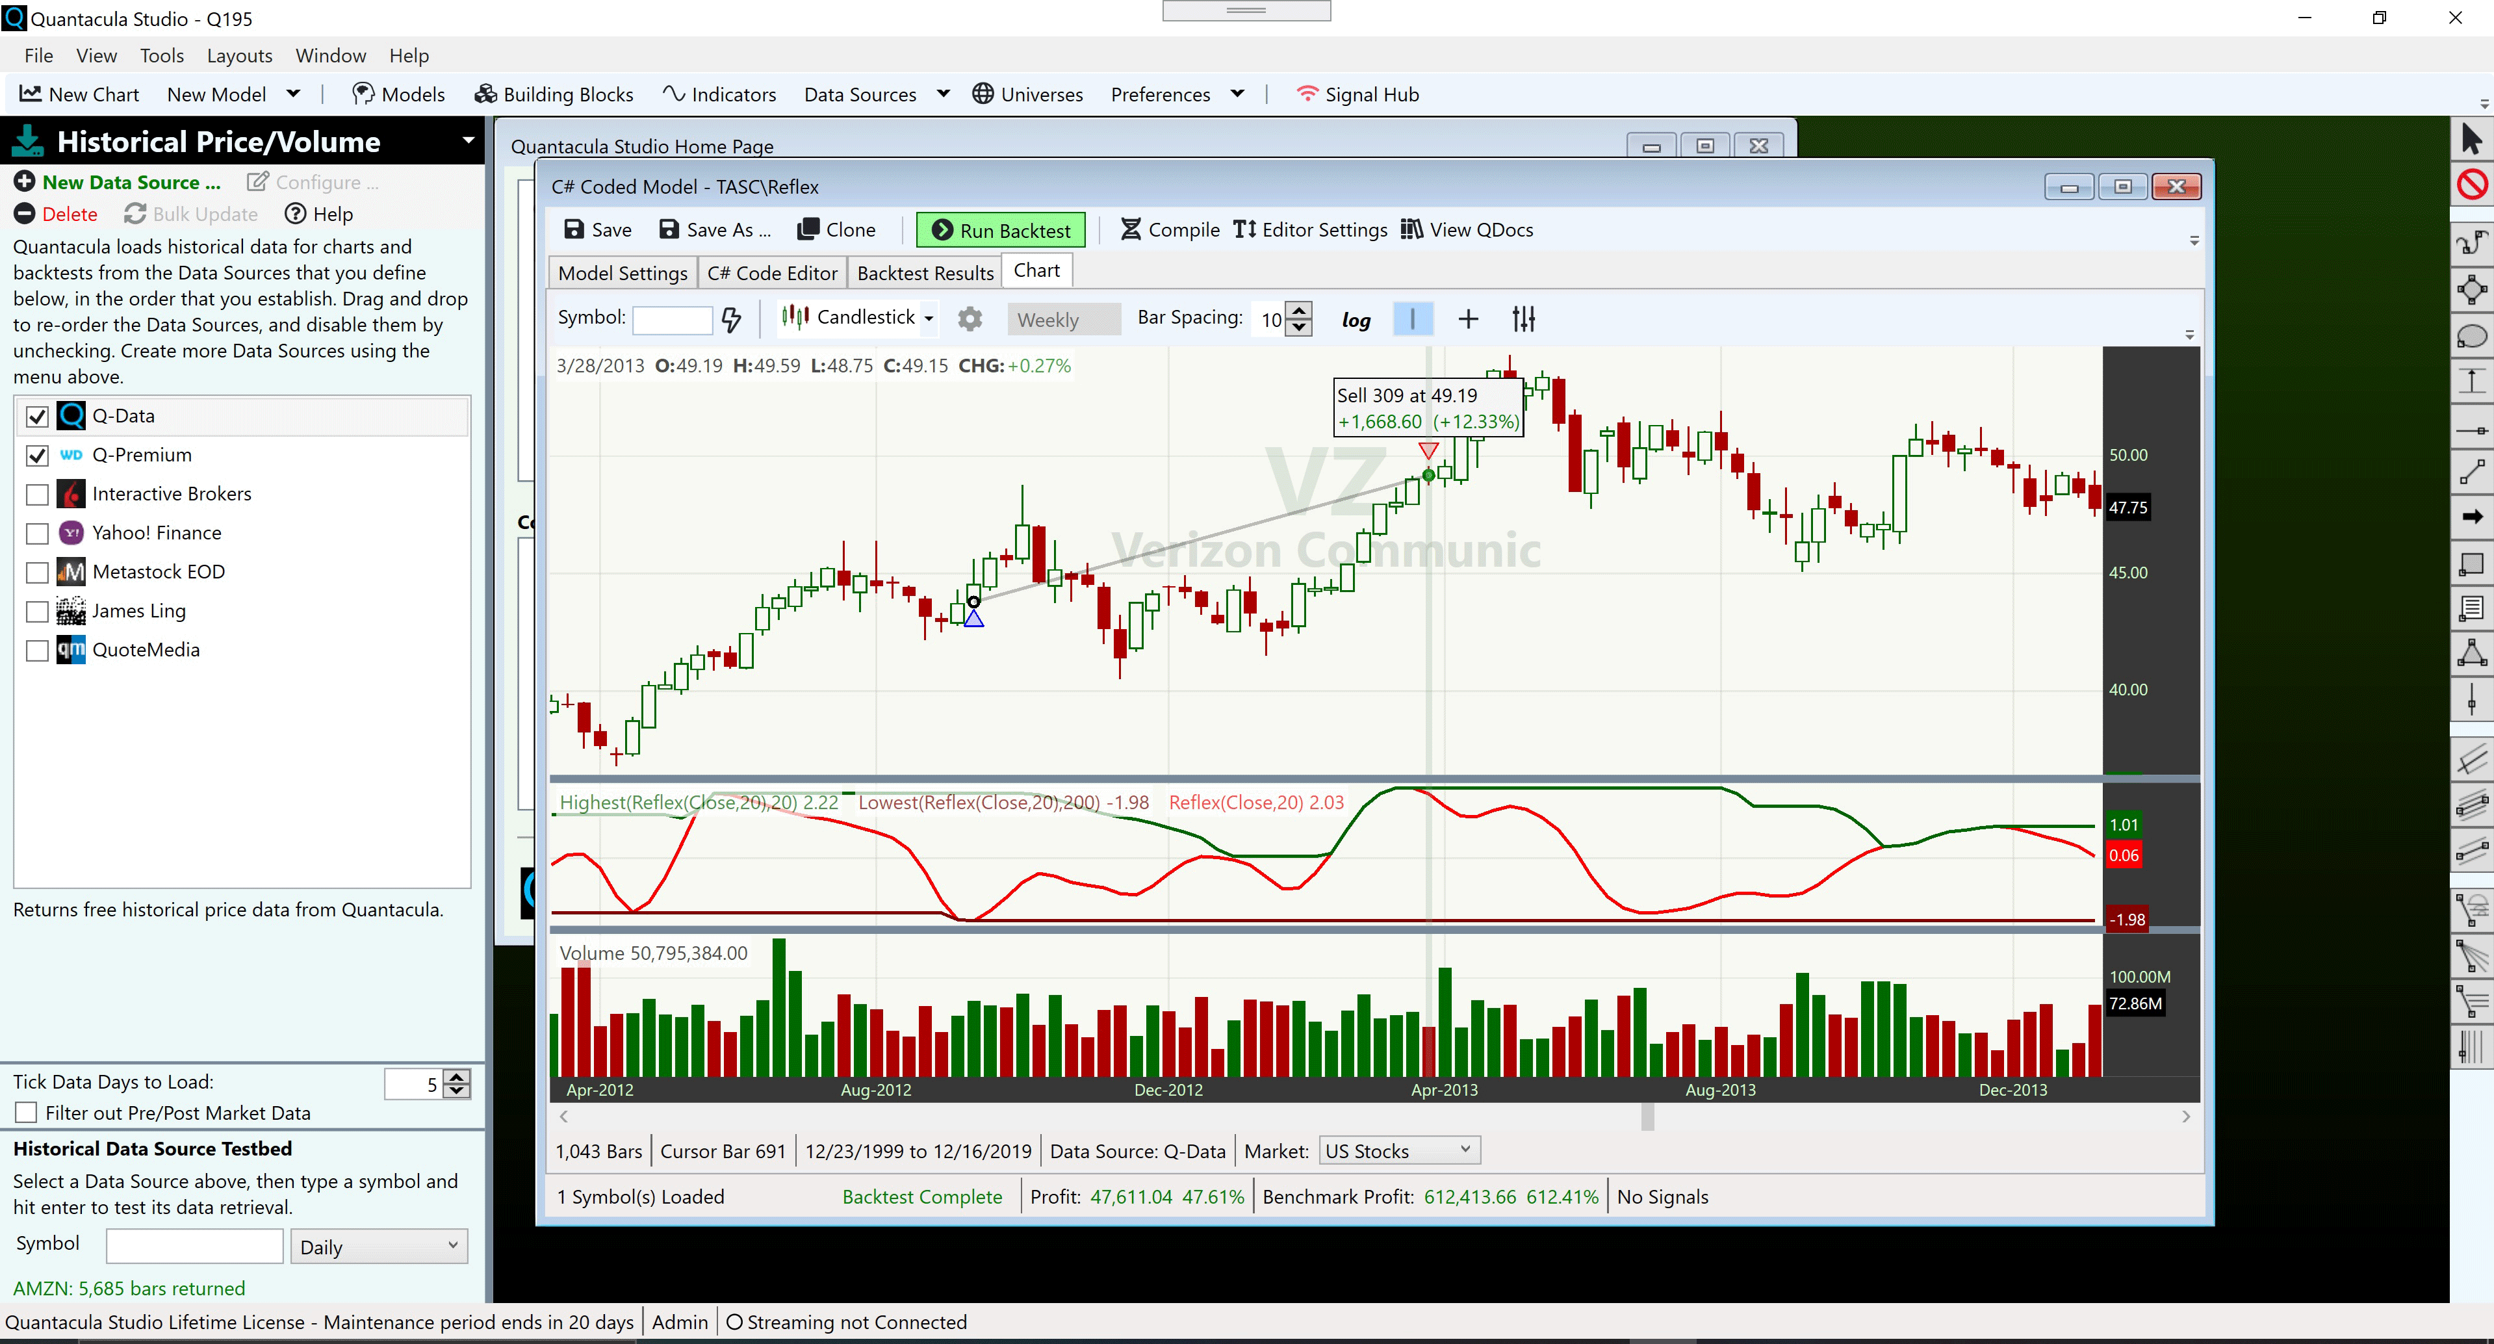Screen dimensions: 2494x1344
Task: Open Editor Settings
Action: tap(1310, 229)
